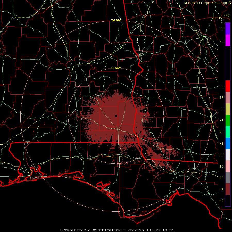Click the RF purple legend swatch
232x232 pixels.
coord(228,29)
